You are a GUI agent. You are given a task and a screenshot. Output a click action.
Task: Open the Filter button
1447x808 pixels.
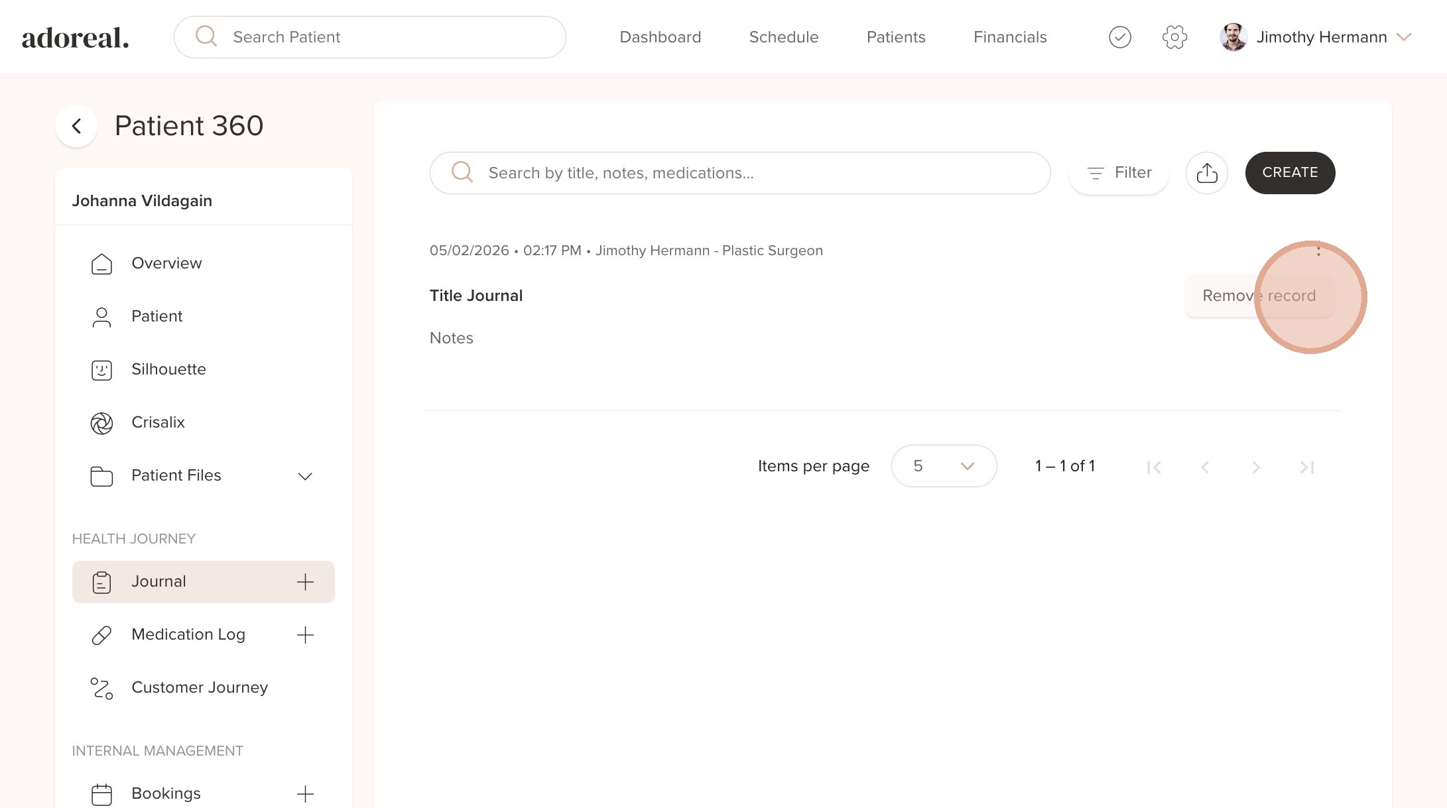click(x=1119, y=173)
